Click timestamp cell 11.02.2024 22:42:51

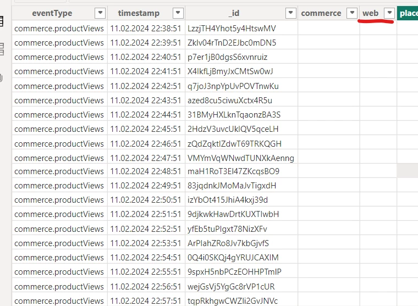146,86
